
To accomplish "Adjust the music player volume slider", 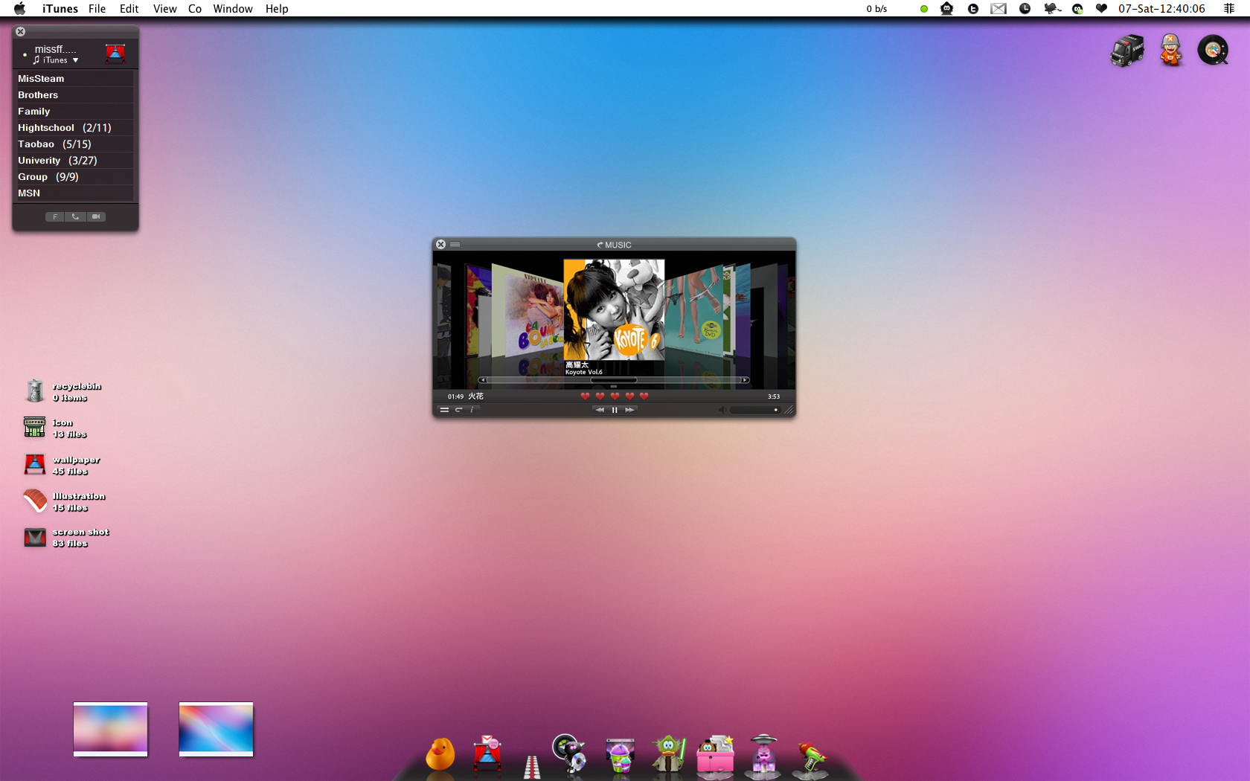I will pyautogui.click(x=755, y=410).
